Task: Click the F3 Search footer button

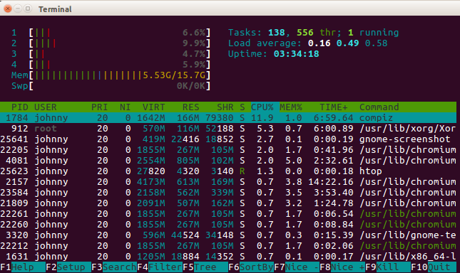Action: (x=114, y=267)
